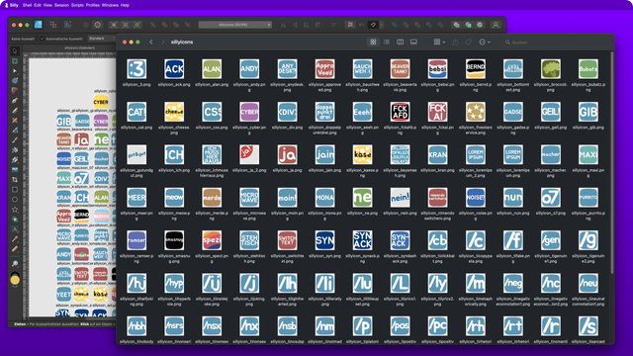Open the Edit menu

pos(38,5)
